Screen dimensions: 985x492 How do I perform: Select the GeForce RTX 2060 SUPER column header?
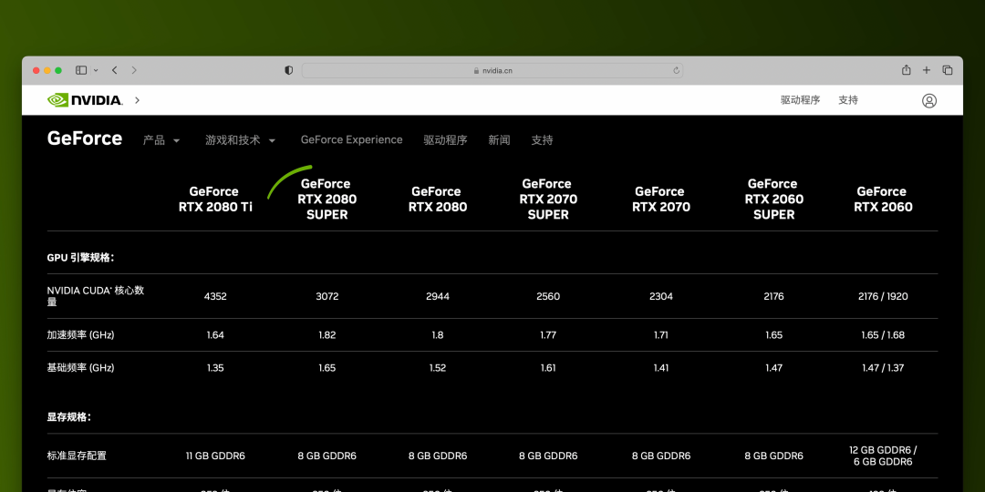774,199
